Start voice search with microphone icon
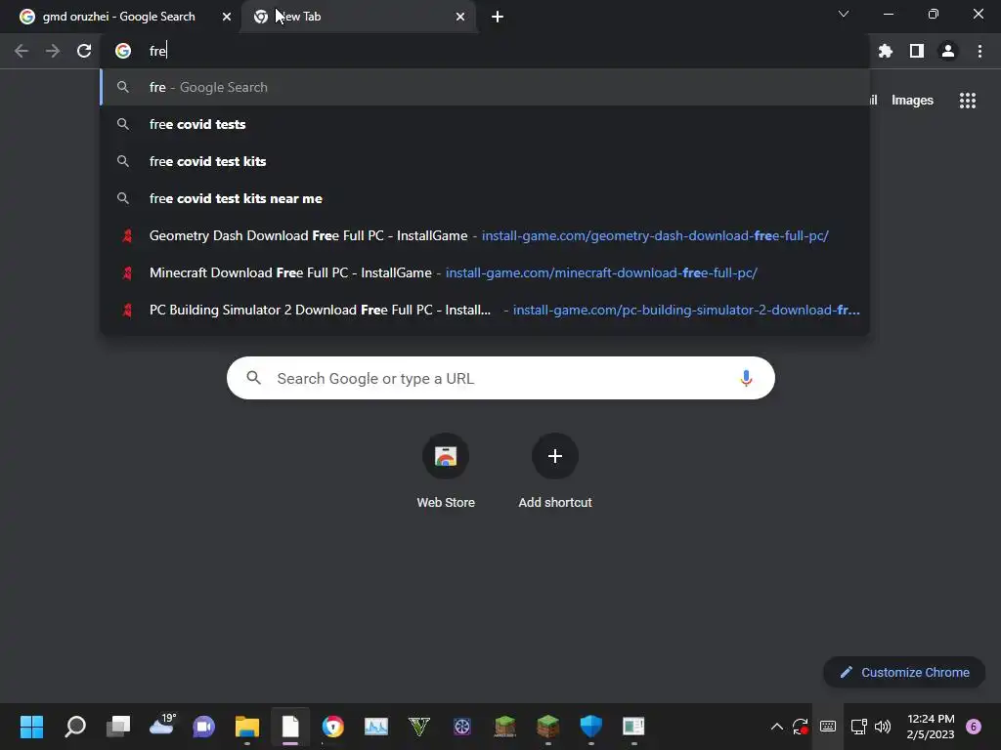1001x750 pixels. click(x=746, y=378)
